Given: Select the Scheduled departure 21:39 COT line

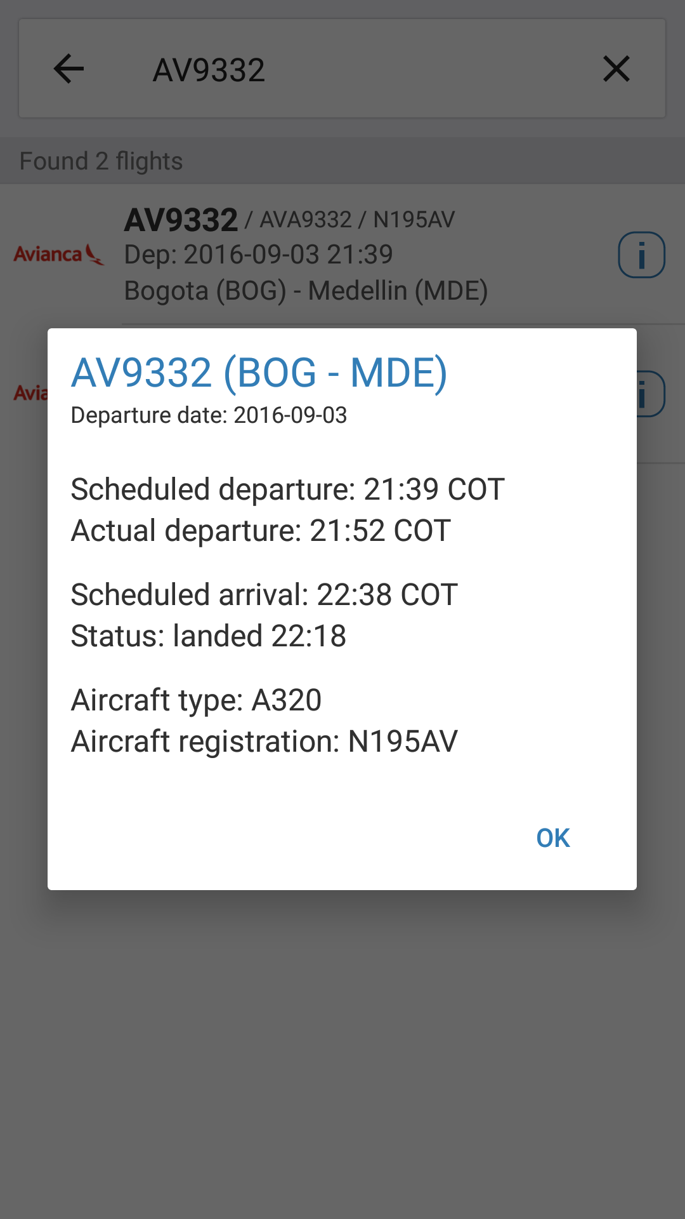Looking at the screenshot, I should (x=287, y=490).
